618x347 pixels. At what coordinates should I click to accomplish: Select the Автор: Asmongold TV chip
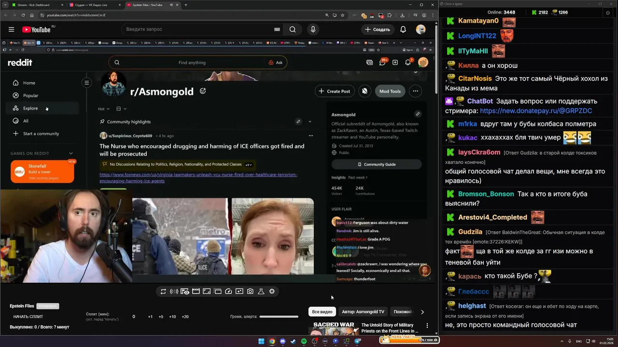[363, 312]
